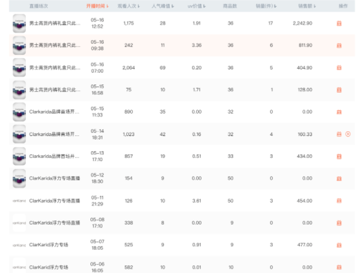356x273 pixels.
Task: Sort by 开播时间 column
Action: pos(97,6)
